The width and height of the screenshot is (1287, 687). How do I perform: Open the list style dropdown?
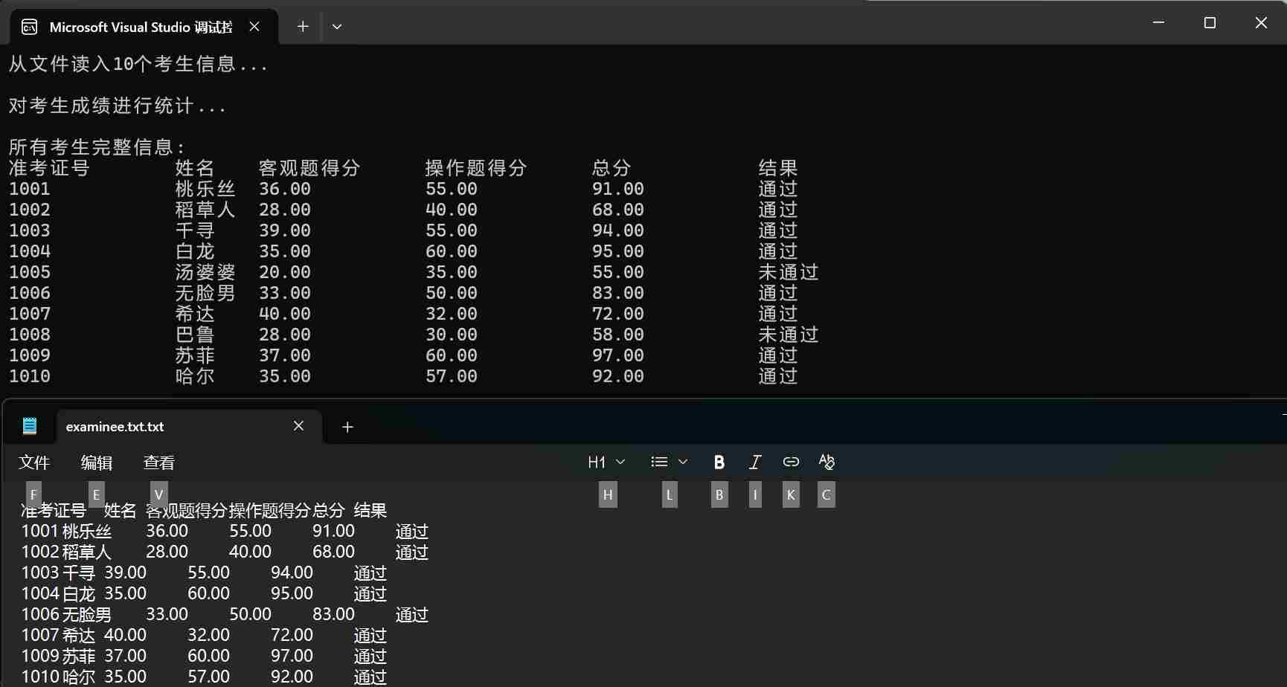682,462
